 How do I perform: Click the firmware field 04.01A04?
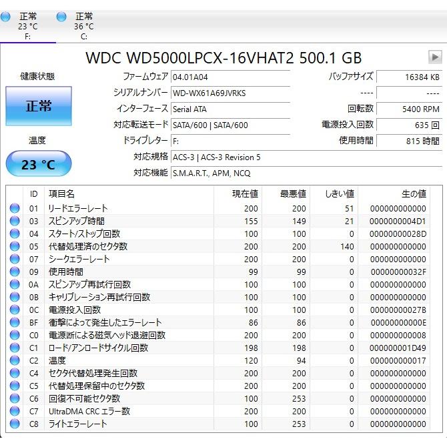pos(230,77)
